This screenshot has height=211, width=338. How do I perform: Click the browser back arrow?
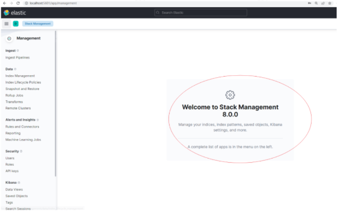coord(5,3)
